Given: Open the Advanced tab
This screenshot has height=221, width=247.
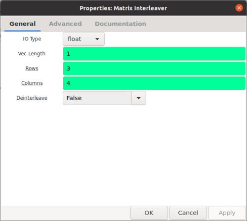Looking at the screenshot, I should click(x=65, y=24).
